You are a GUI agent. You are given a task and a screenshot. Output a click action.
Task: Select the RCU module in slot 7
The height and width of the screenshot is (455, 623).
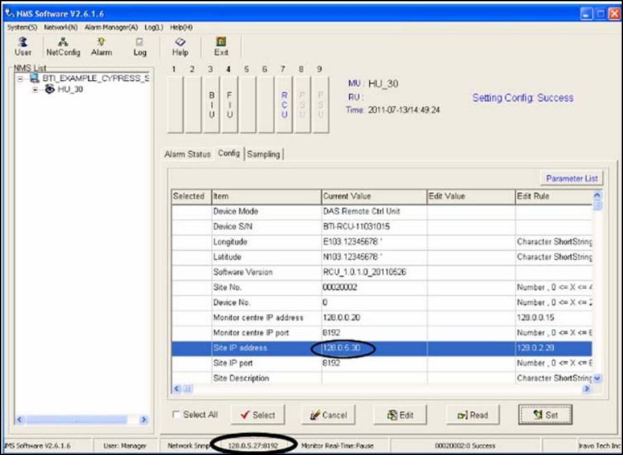coord(284,105)
